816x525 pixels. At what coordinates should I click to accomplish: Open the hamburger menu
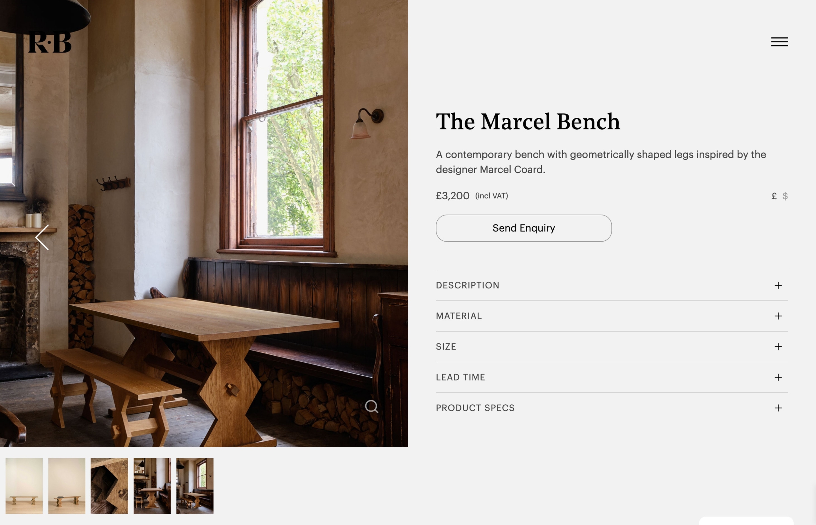tap(779, 42)
